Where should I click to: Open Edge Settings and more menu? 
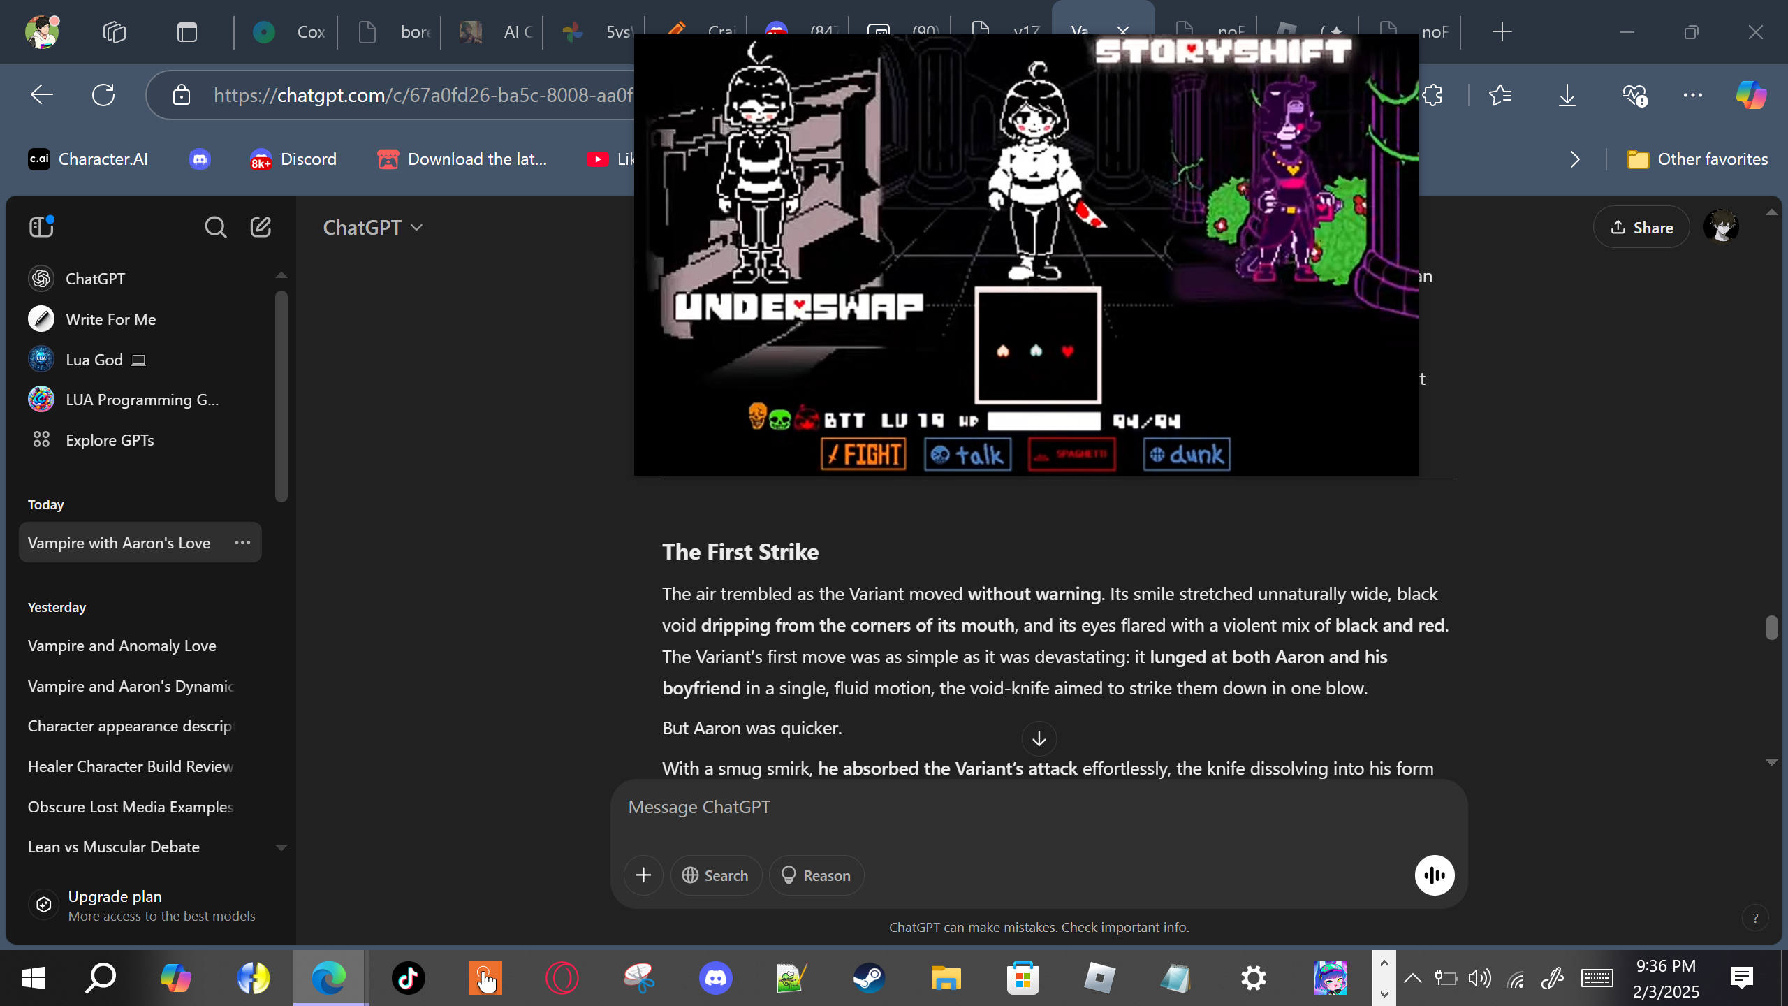(x=1693, y=95)
